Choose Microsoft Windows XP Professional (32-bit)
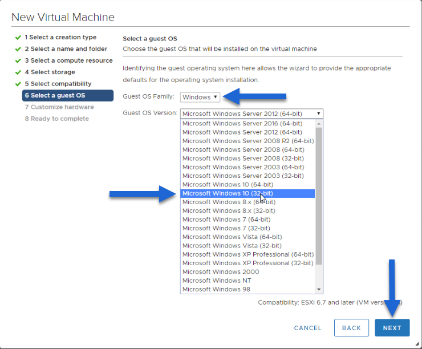Image resolution: width=422 pixels, height=349 pixels. (247, 263)
